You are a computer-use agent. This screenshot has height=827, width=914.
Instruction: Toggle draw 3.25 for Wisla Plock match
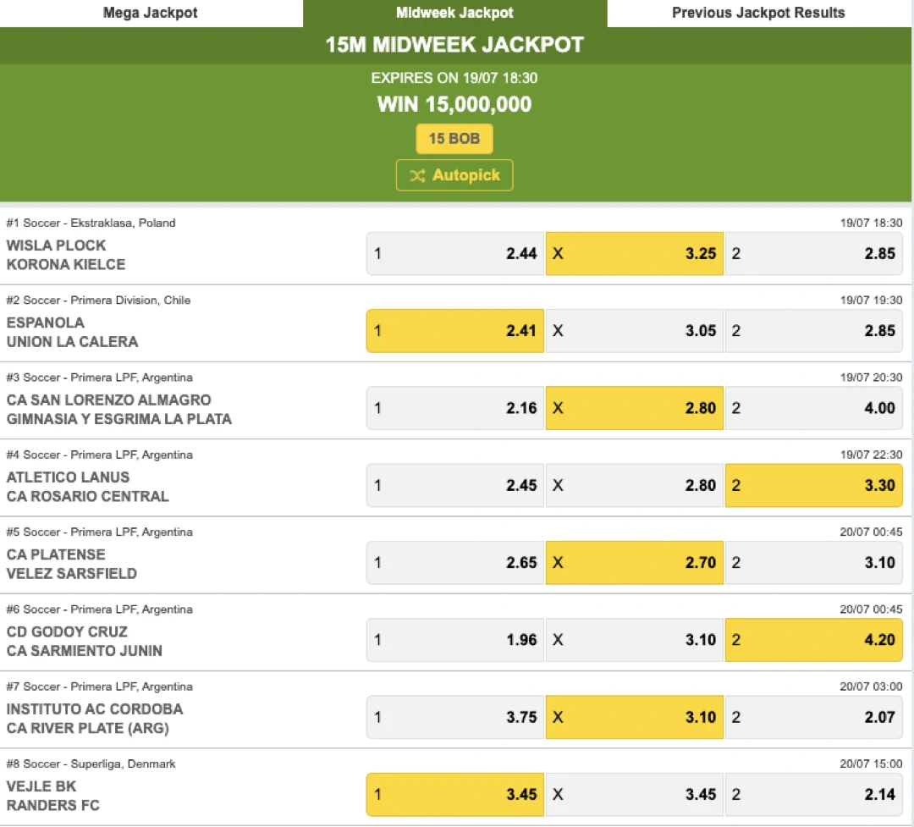point(634,254)
